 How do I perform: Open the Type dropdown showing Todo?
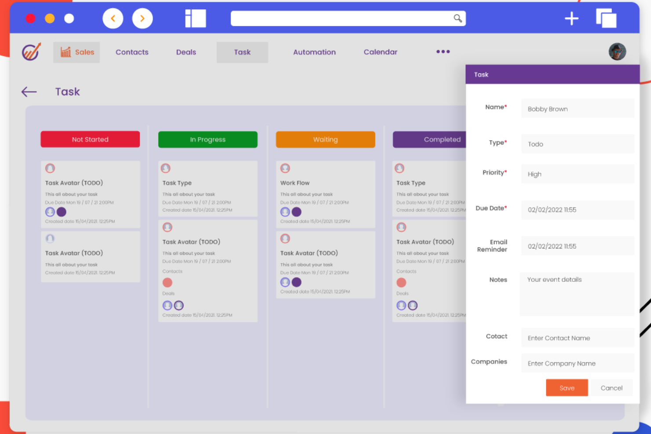tap(578, 144)
